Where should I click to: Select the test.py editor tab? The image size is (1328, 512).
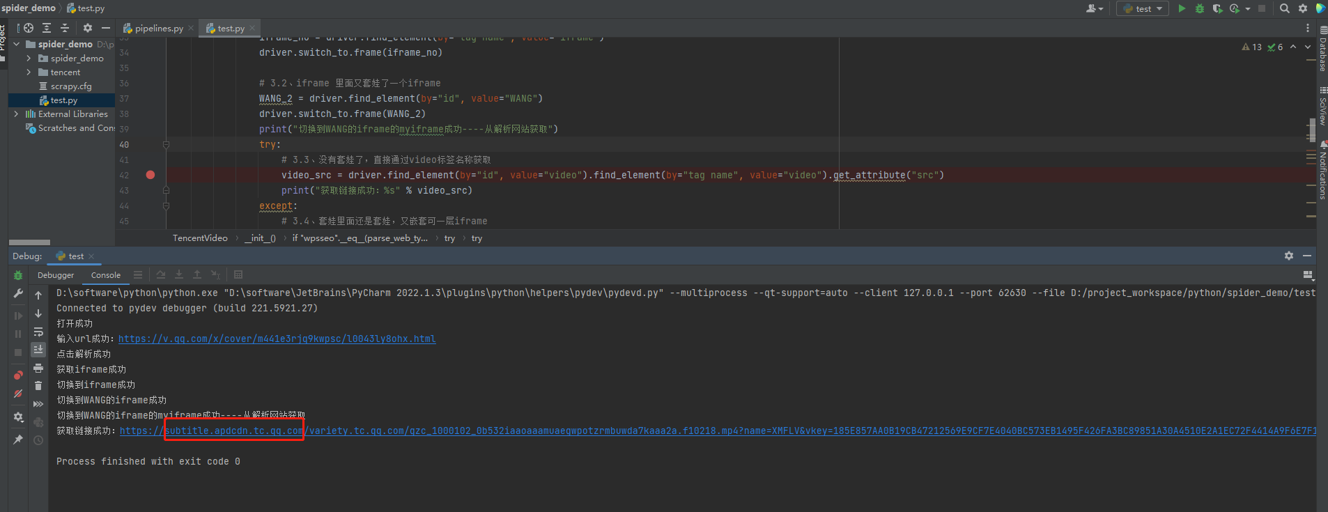pos(231,29)
